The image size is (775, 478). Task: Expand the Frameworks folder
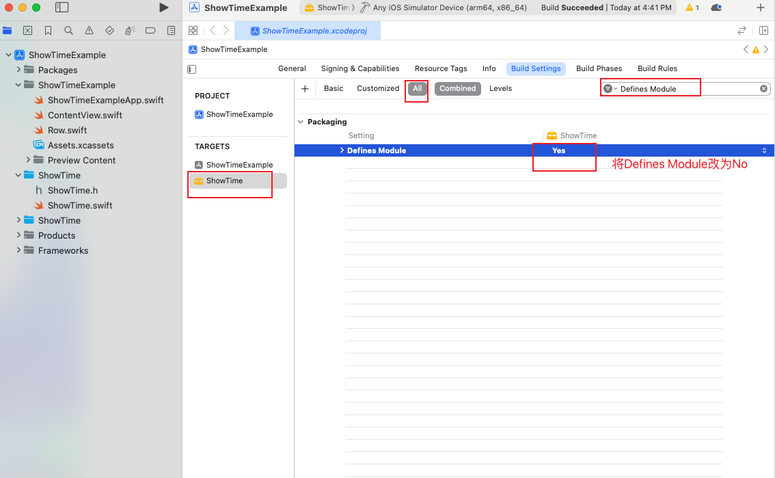pos(18,250)
